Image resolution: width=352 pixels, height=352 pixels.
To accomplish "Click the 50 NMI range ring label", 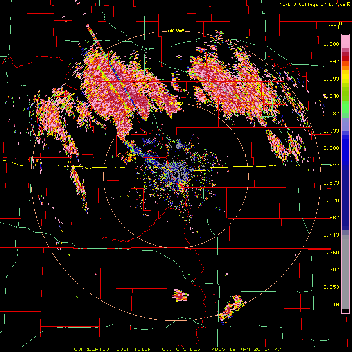I will (176, 104).
